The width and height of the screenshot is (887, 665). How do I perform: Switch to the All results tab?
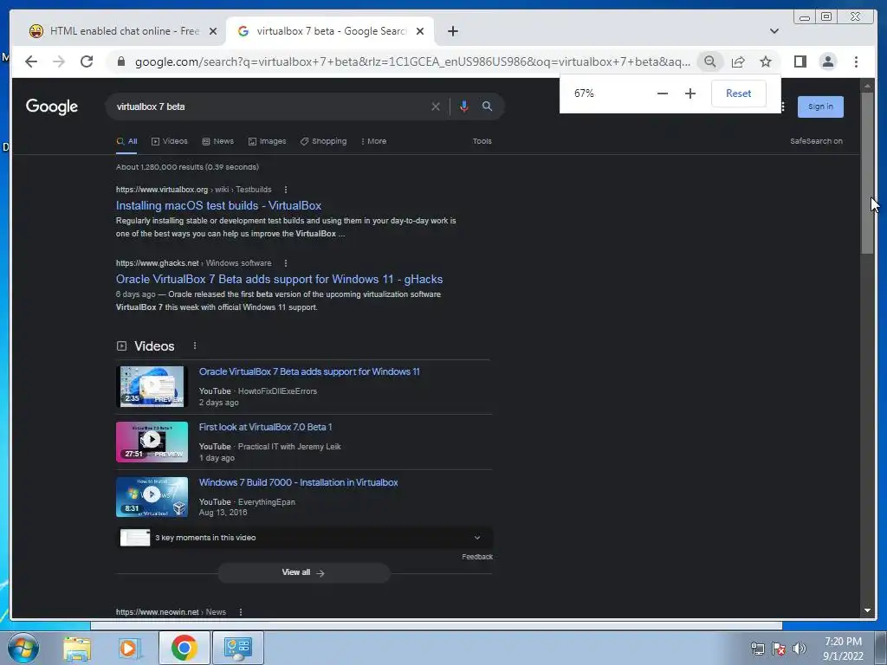(x=127, y=141)
